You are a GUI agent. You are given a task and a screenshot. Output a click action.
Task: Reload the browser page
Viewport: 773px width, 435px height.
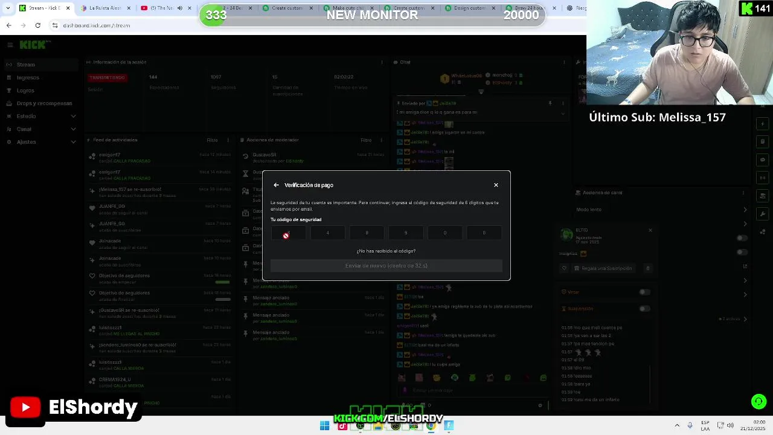point(37,25)
